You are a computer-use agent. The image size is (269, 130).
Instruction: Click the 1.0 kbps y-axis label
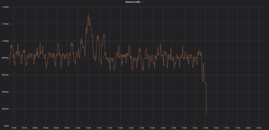point(5,41)
